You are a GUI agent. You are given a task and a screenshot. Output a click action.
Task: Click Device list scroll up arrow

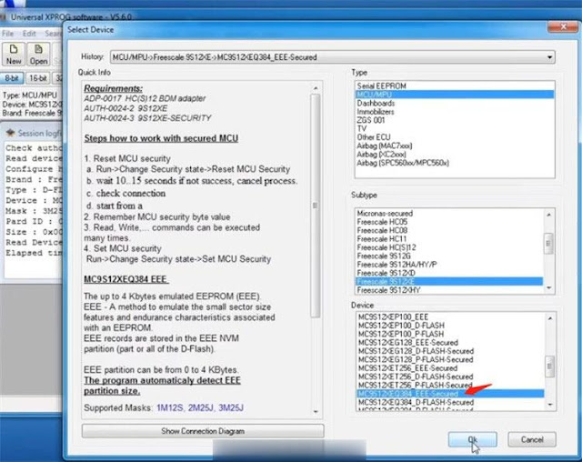[550, 318]
